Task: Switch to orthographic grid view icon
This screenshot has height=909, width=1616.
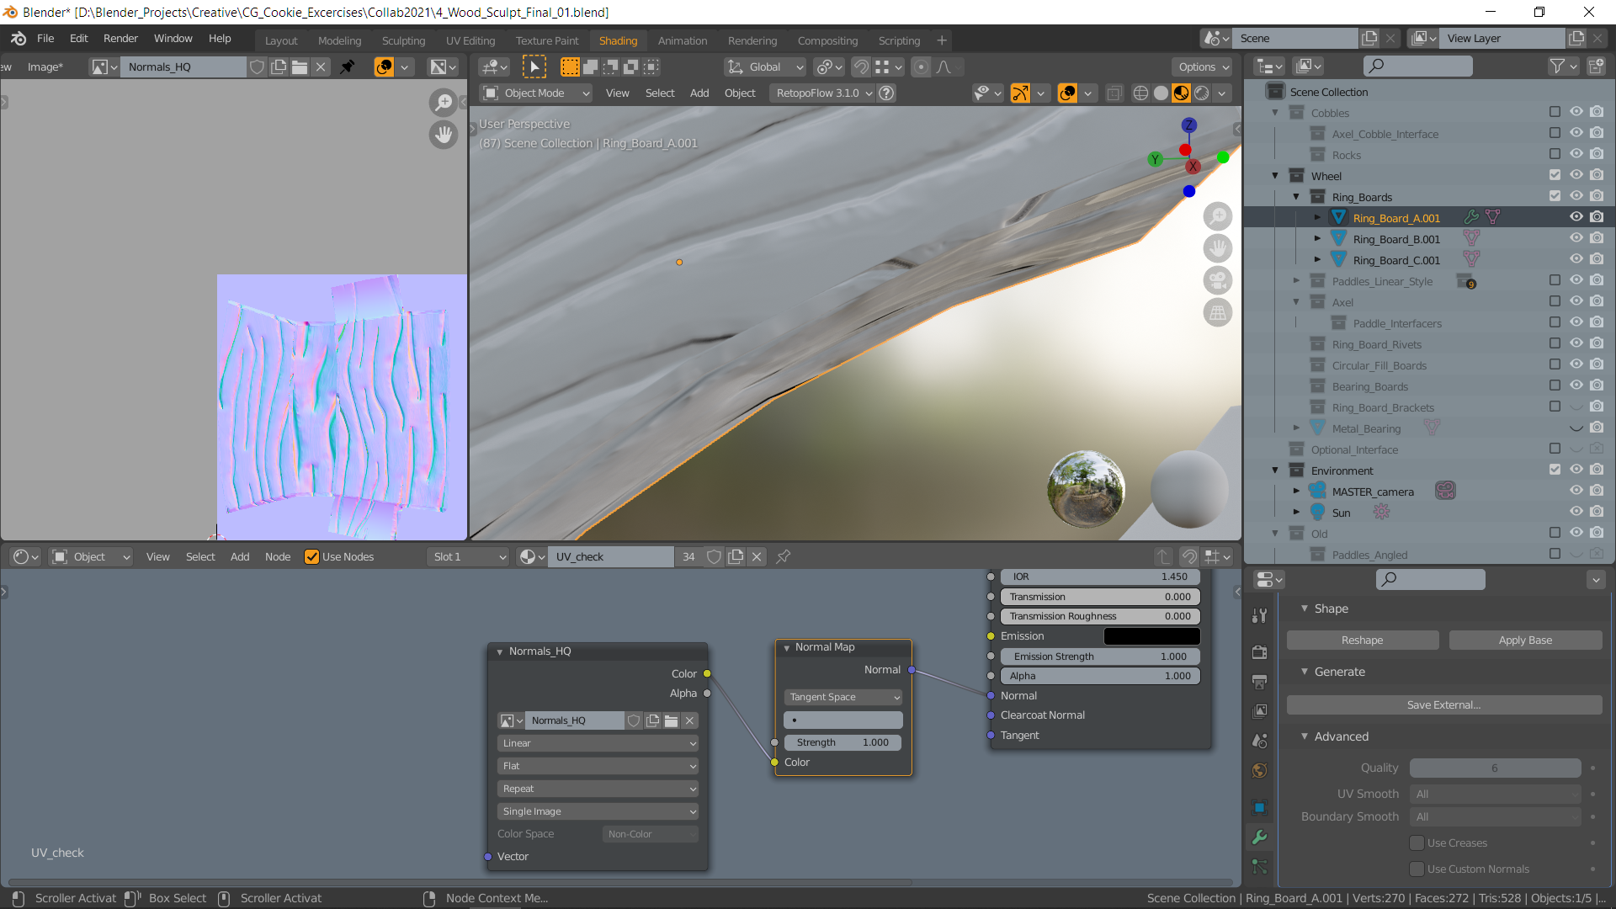Action: [x=1217, y=312]
